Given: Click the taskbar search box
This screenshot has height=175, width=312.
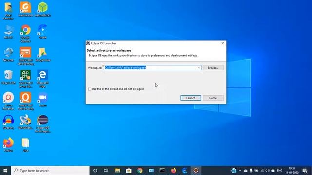Looking at the screenshot, I should click(50, 171).
